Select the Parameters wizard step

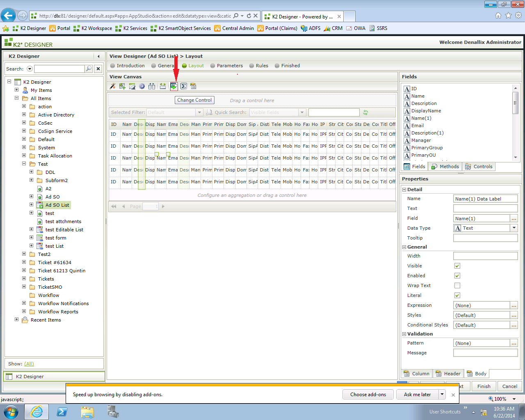tap(226, 66)
